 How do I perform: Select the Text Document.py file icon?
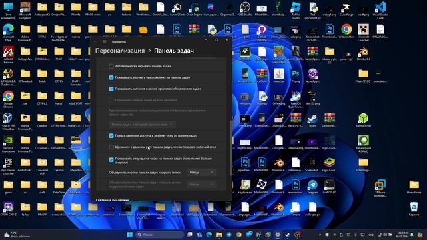pos(312,11)
